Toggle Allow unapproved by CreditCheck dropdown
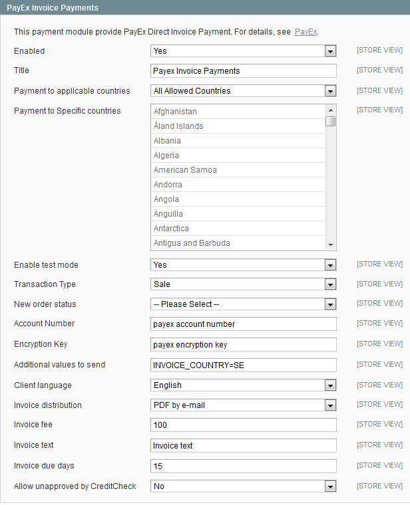The image size is (410, 505). coord(243,486)
